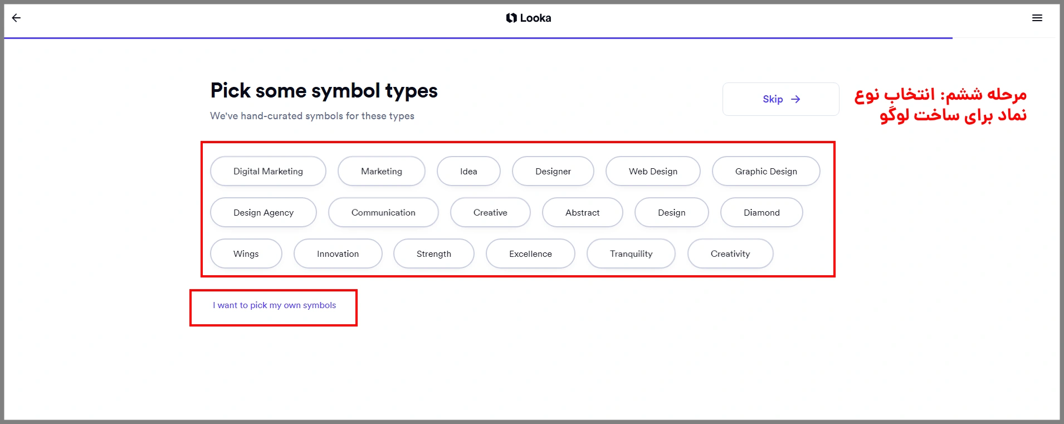Viewport: 1064px width, 424px height.
Task: Pick the Tranquility symbol chip
Action: pyautogui.click(x=631, y=254)
